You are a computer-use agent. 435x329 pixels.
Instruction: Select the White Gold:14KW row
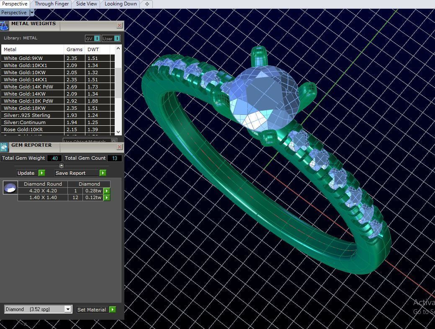coord(58,94)
